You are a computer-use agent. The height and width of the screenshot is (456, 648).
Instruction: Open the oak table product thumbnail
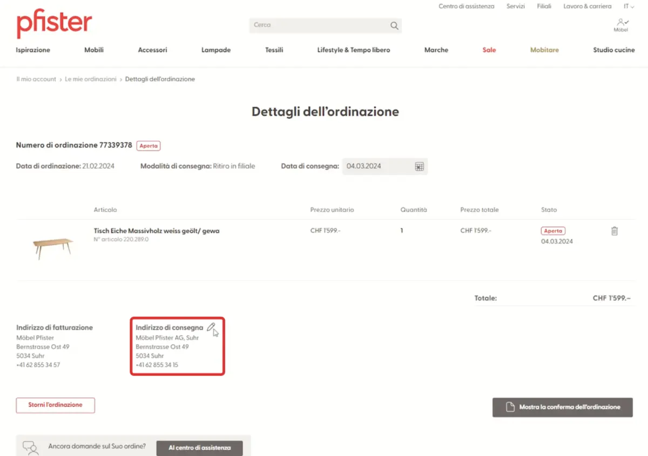[52, 247]
